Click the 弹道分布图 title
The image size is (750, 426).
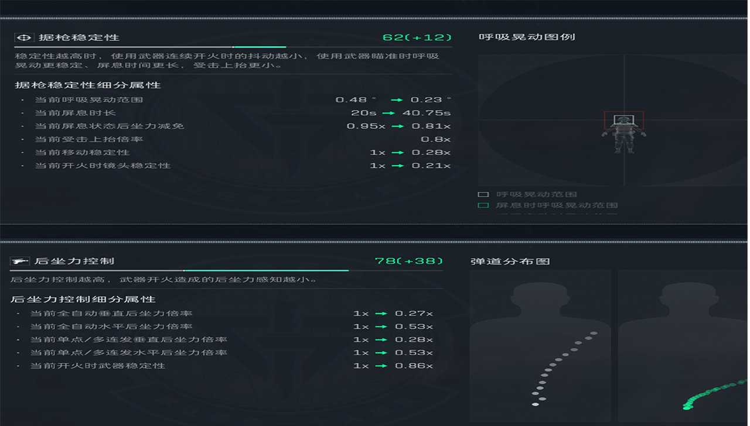point(510,261)
